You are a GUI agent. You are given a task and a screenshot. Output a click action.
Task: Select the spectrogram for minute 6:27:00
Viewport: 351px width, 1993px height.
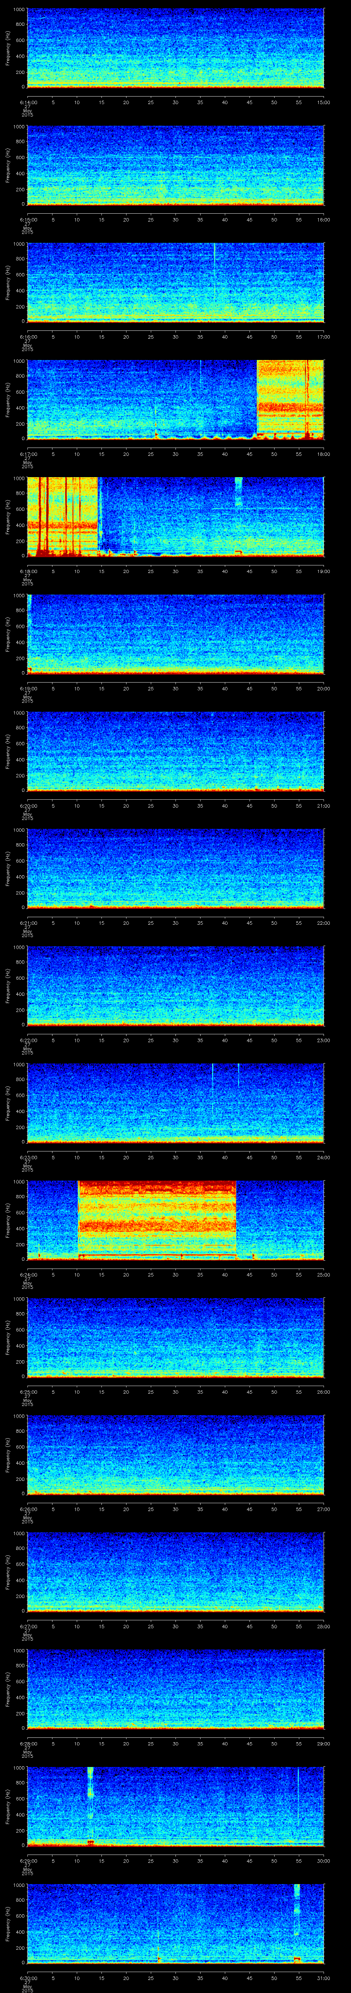pos(175,1572)
